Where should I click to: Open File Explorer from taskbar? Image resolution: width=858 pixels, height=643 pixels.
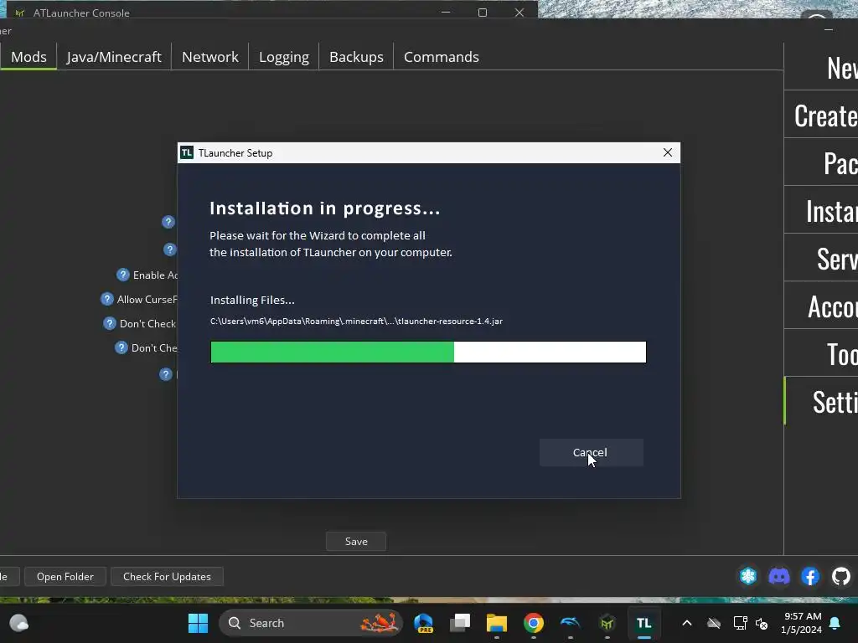(x=497, y=623)
